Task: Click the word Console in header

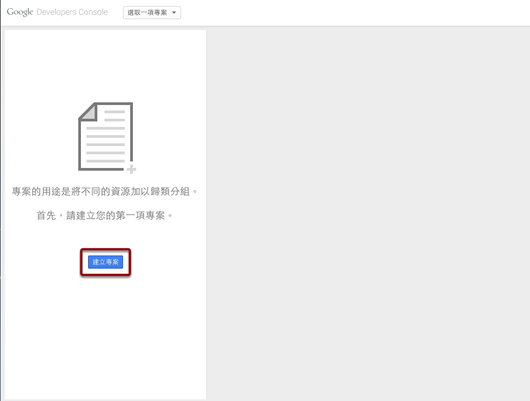Action: pos(94,12)
